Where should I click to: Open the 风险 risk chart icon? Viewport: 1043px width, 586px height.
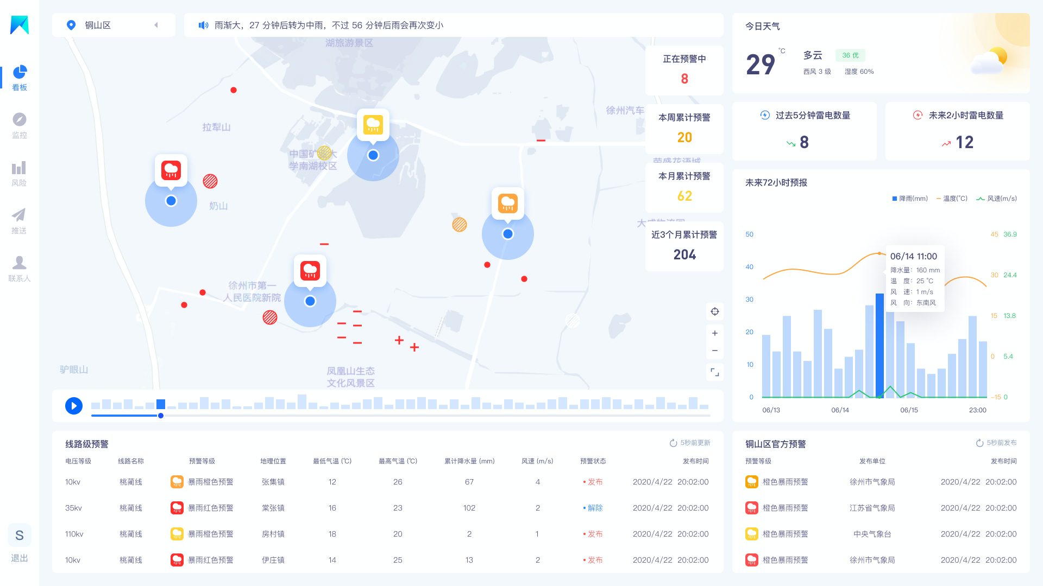pos(20,168)
